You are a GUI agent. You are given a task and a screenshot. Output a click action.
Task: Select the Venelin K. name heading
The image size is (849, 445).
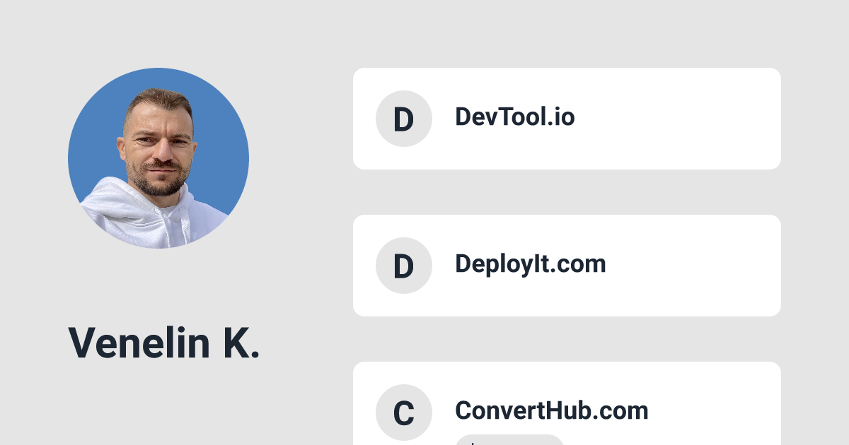[163, 343]
